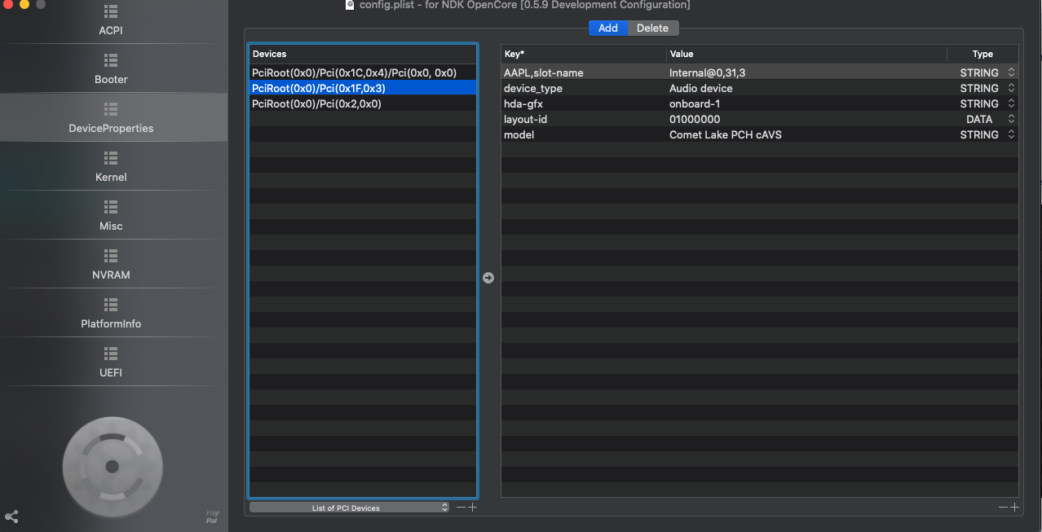1042x532 pixels.
Task: Click the PayPal donate icon
Action: click(x=212, y=517)
